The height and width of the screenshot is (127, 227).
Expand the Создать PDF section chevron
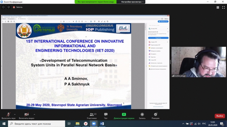click(167, 42)
